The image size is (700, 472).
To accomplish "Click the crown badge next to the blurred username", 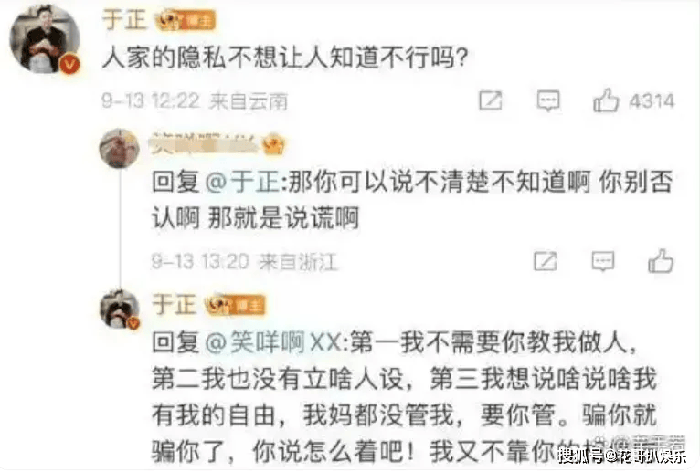I will 274,144.
